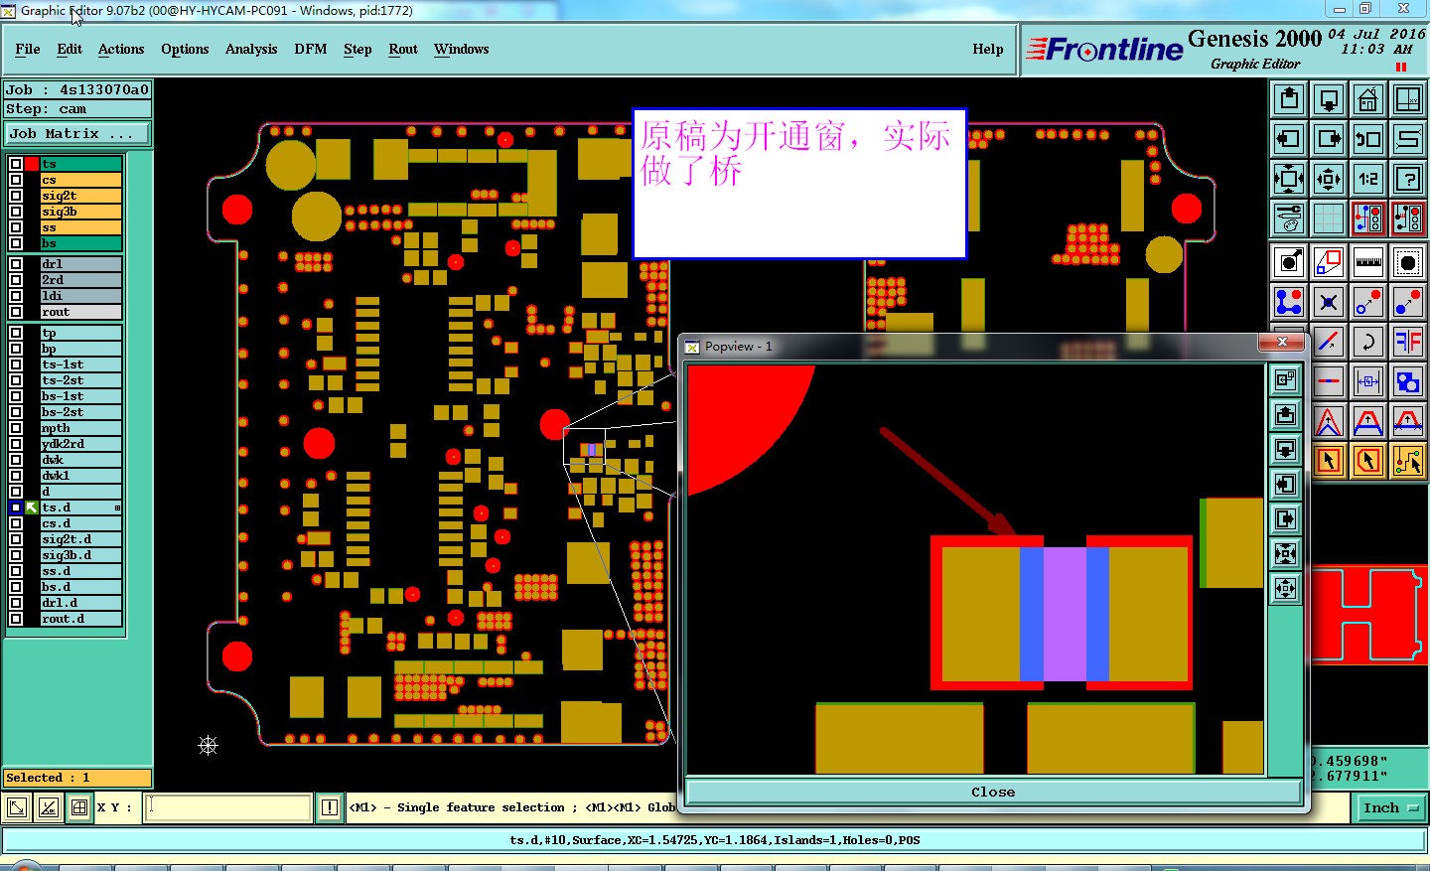Viewport: 1430px width, 871px height.
Task: Select the ruler measure tool
Action: pos(1367,262)
